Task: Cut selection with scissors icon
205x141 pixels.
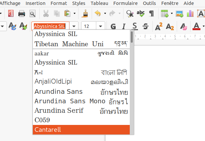Action: tap(46, 13)
